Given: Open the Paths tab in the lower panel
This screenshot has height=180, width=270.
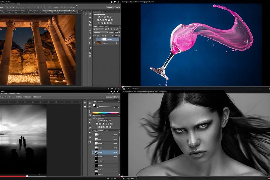Looking at the screenshot, I should 106,130.
